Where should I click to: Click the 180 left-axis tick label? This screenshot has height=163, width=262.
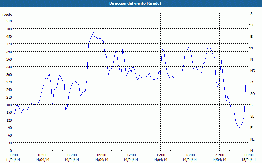[9, 105]
